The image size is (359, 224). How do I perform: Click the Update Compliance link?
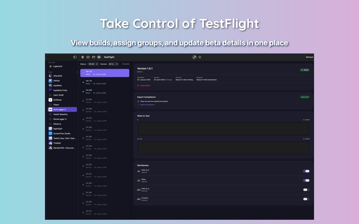pyautogui.click(x=147, y=105)
